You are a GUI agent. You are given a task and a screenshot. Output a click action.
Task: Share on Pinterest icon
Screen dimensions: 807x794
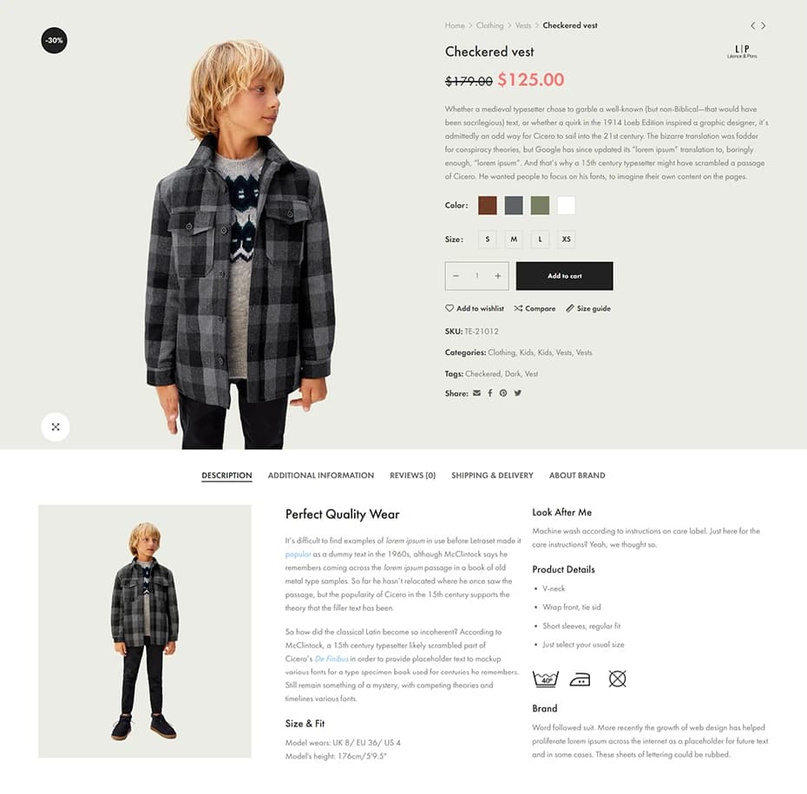503,393
